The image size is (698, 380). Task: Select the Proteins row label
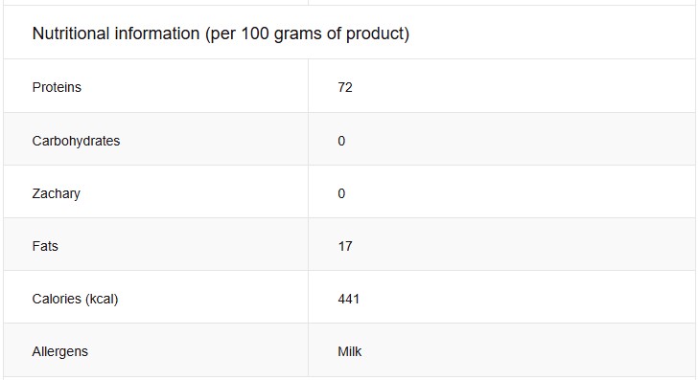pos(57,87)
